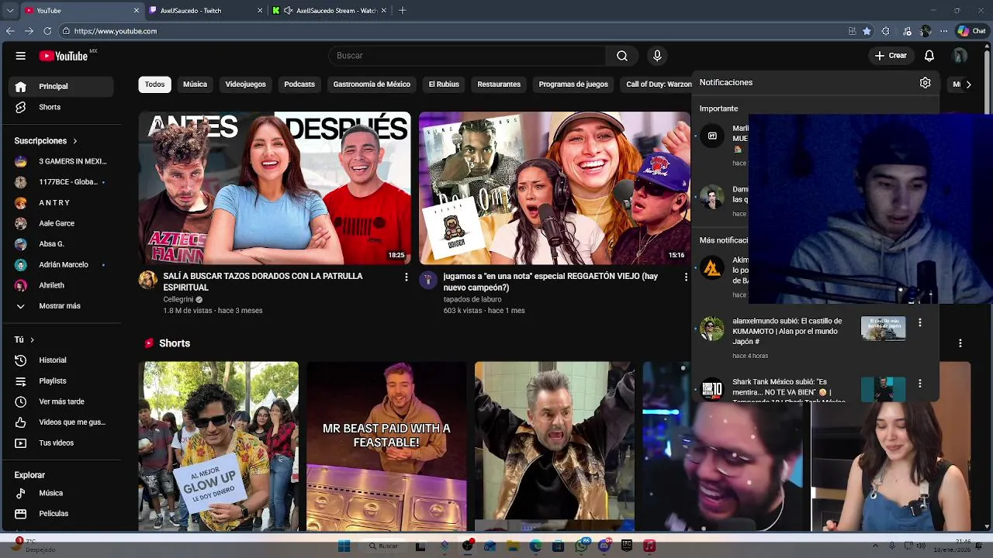Open the YouTube hamburger guide menu

(x=21, y=56)
